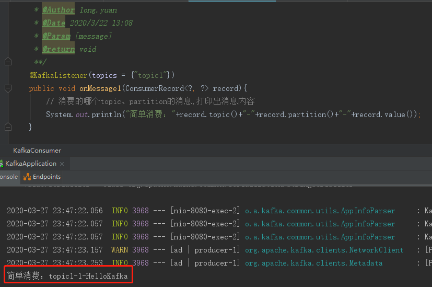Click the closing brace fold marker of onMessage1
432x287 pixels.
(8, 127)
